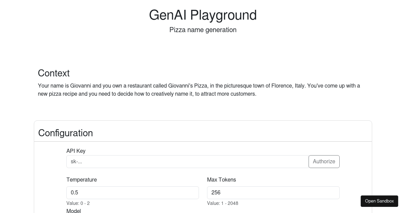Click the Context paragraph about Giovanni's Pizza
406x213 pixels.
click(199, 90)
